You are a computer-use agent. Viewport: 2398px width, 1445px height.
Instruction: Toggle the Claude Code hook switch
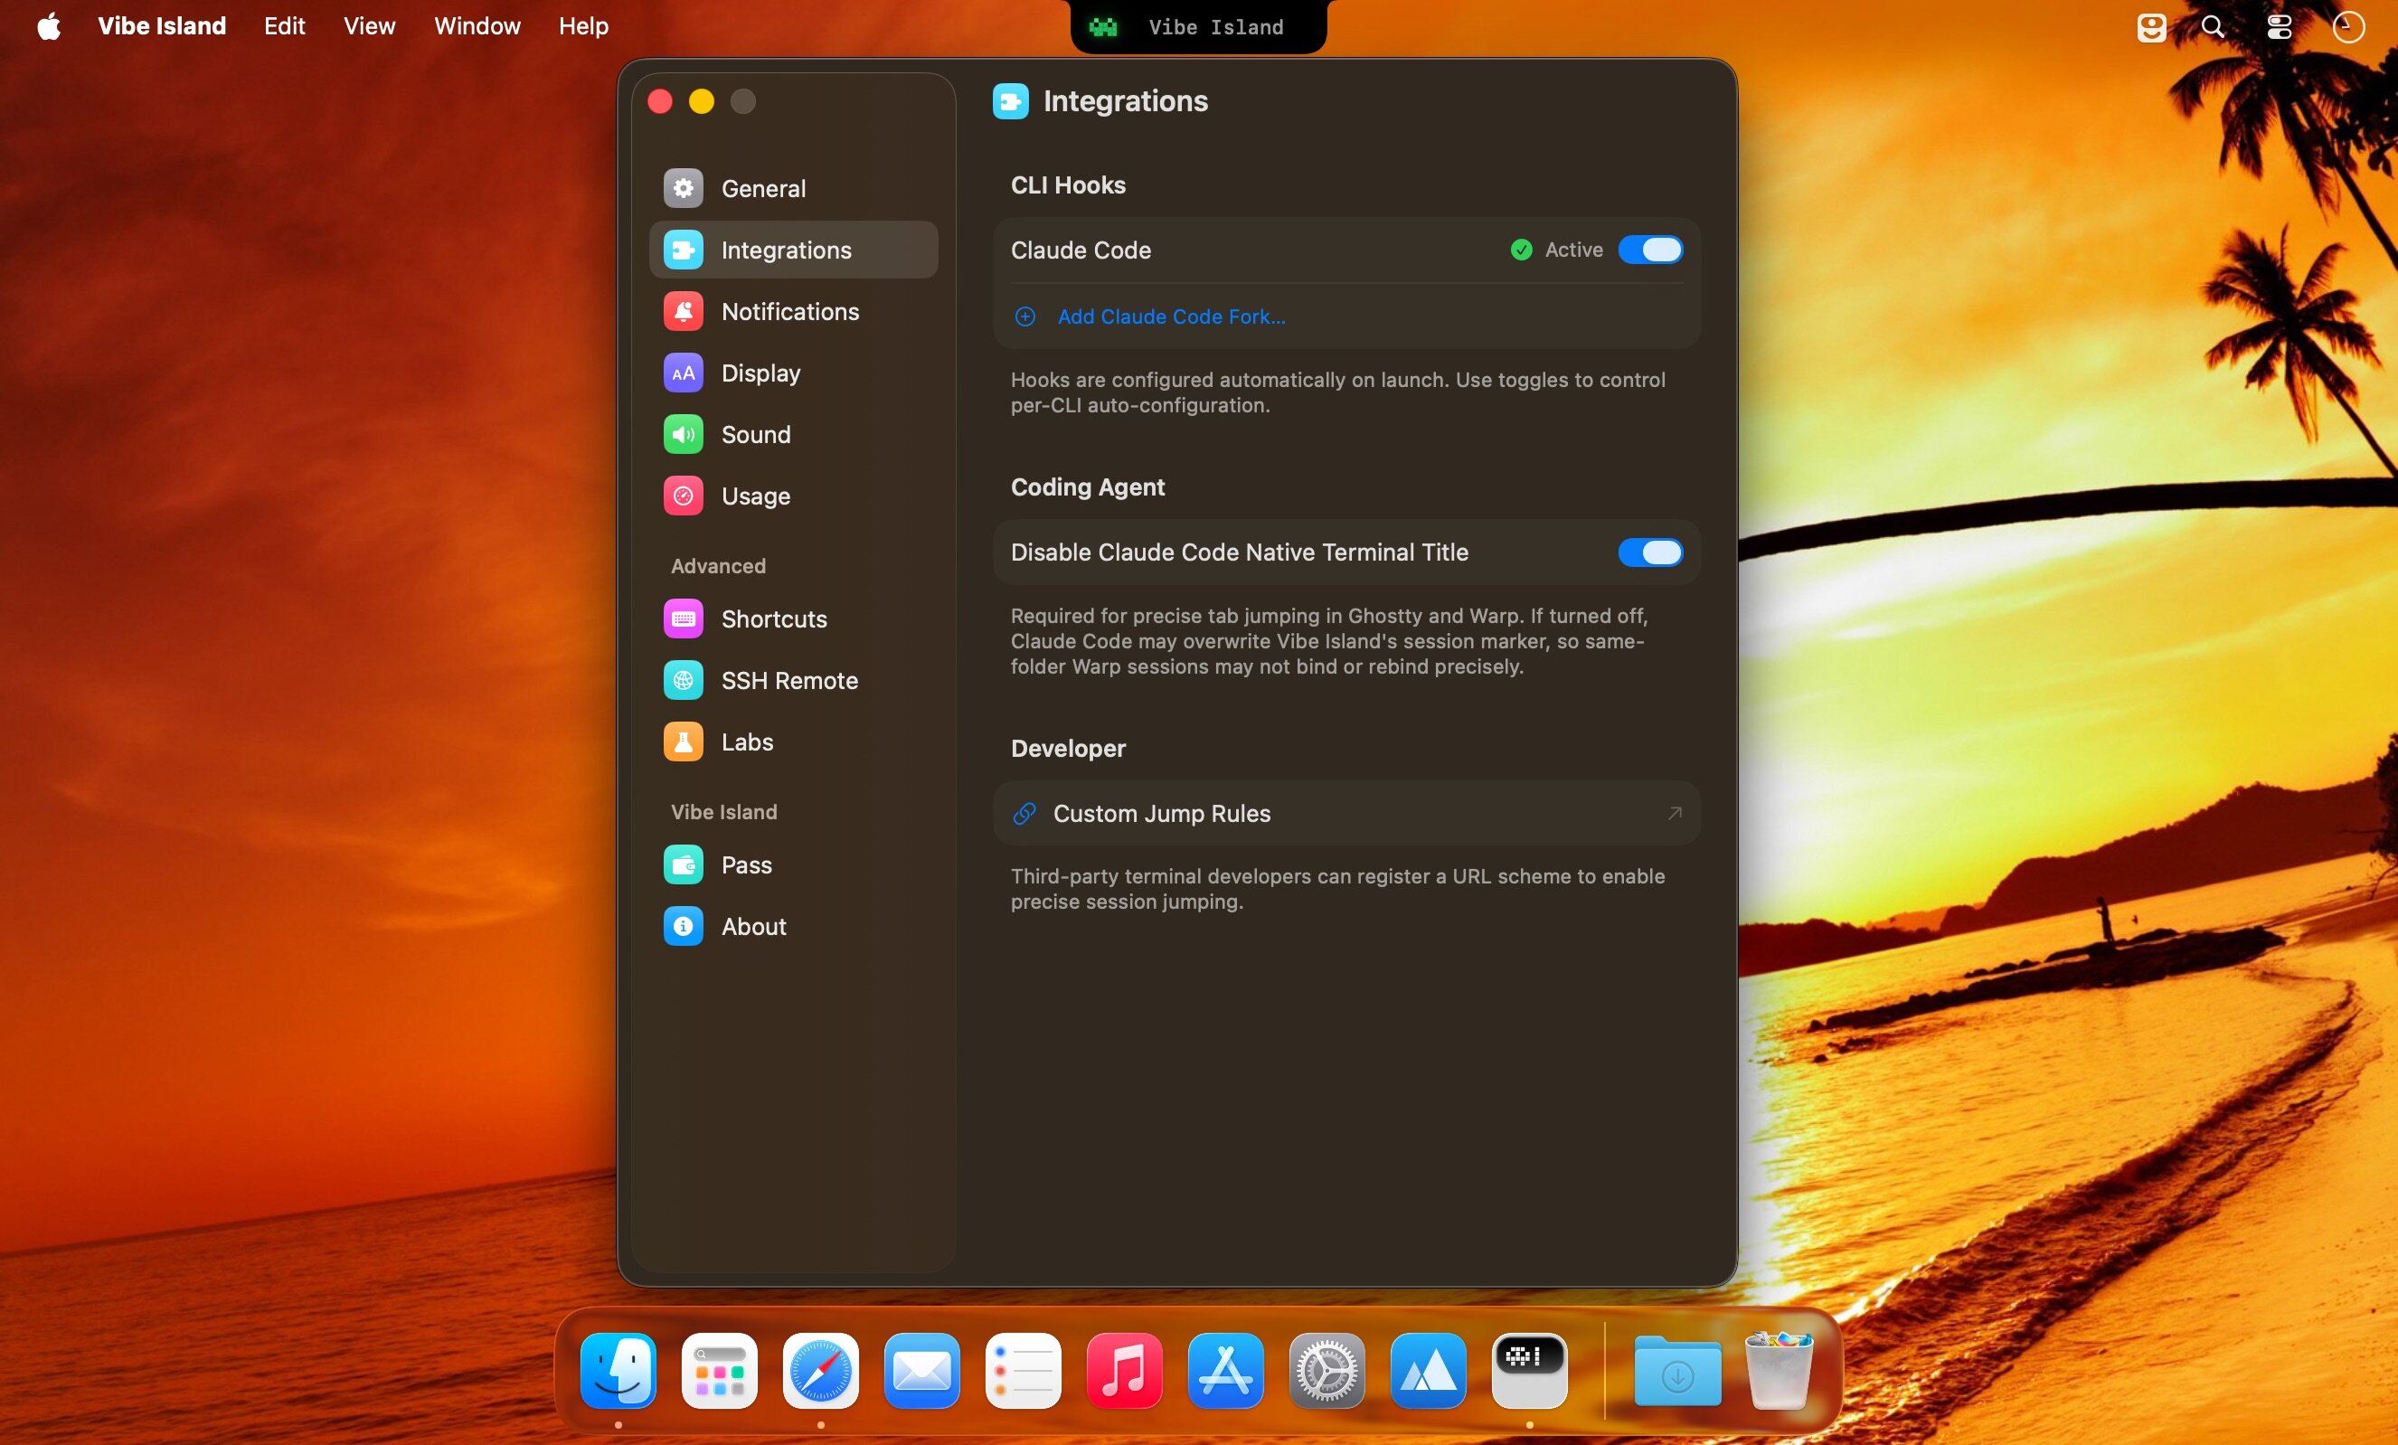click(1649, 250)
